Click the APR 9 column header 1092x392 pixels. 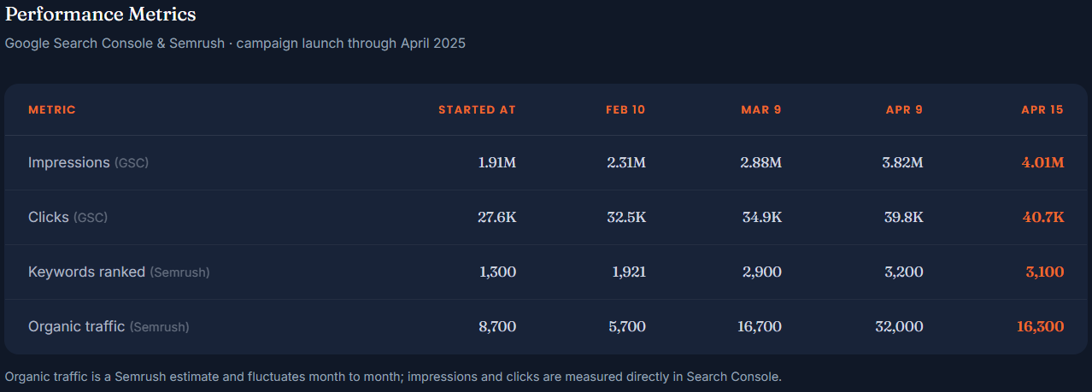pyautogui.click(x=904, y=109)
